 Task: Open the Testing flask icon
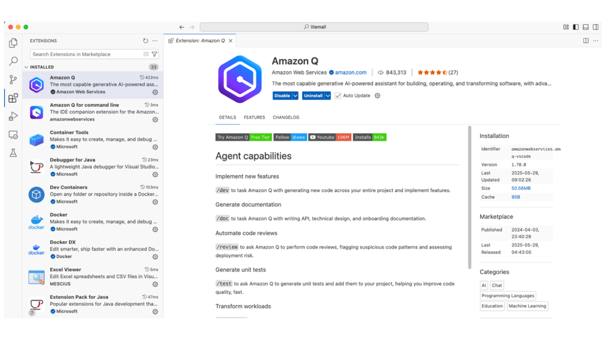13,153
